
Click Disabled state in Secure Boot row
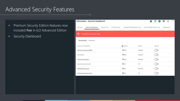[x=141, y=55]
